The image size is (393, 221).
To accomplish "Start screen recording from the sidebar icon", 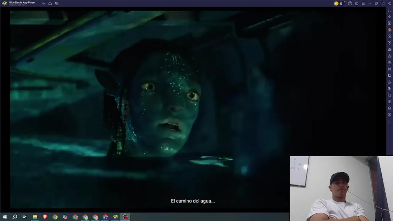I will click(390, 69).
